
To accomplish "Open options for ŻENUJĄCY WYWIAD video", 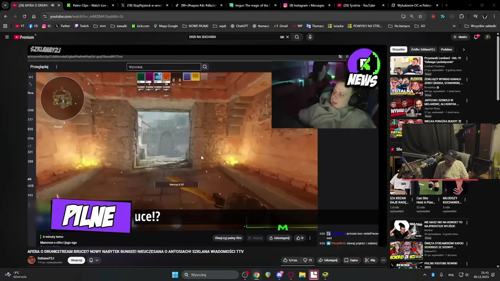I will pyautogui.click(x=467, y=80).
